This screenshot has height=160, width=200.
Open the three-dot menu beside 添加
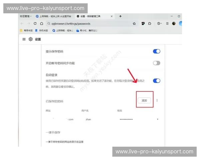point(157,100)
